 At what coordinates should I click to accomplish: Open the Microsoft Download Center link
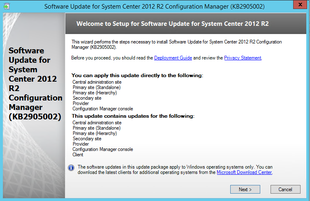pyautogui.click(x=244, y=172)
